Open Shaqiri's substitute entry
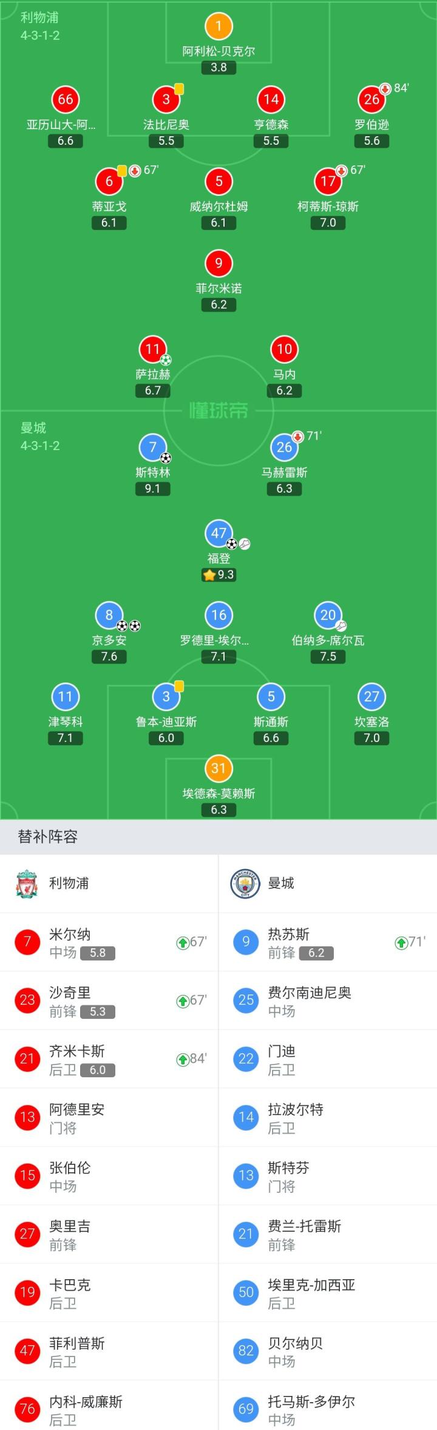This screenshot has width=437, height=1430. 109,1001
